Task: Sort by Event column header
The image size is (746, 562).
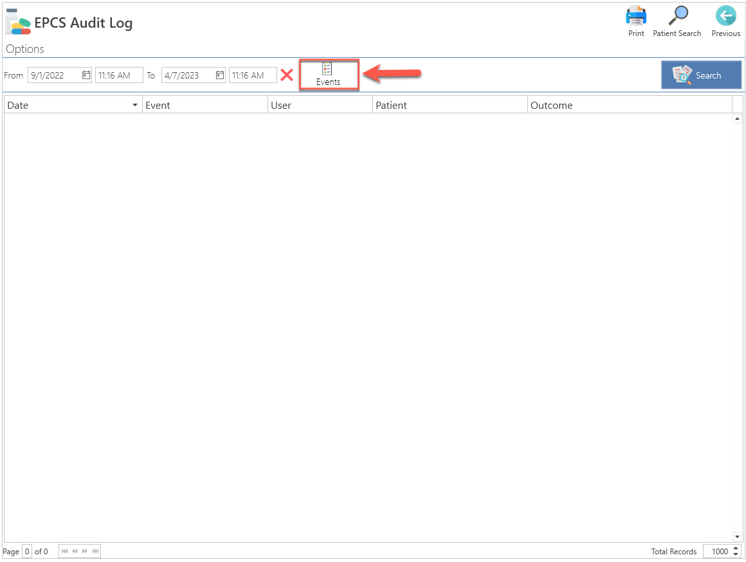Action: [205, 106]
